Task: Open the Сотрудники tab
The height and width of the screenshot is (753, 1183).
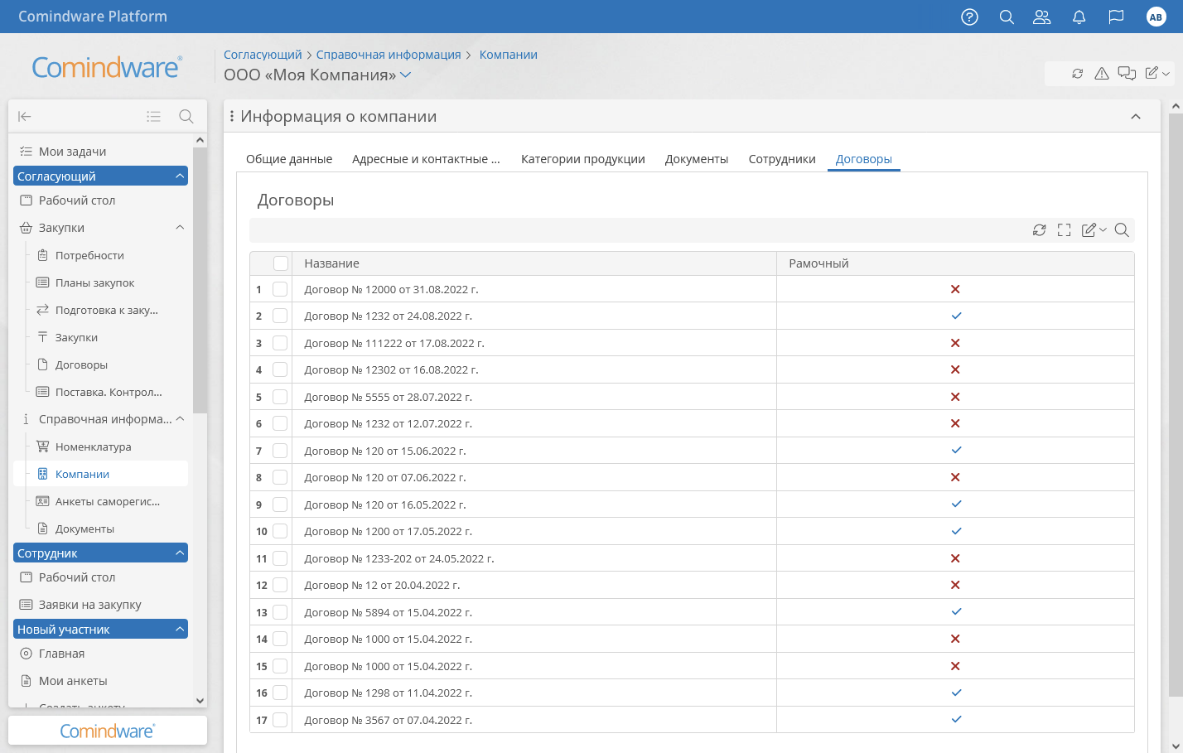Action: click(782, 159)
